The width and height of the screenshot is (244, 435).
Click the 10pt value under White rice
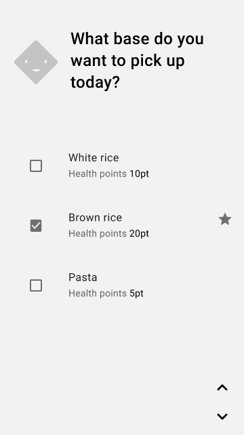click(x=140, y=174)
